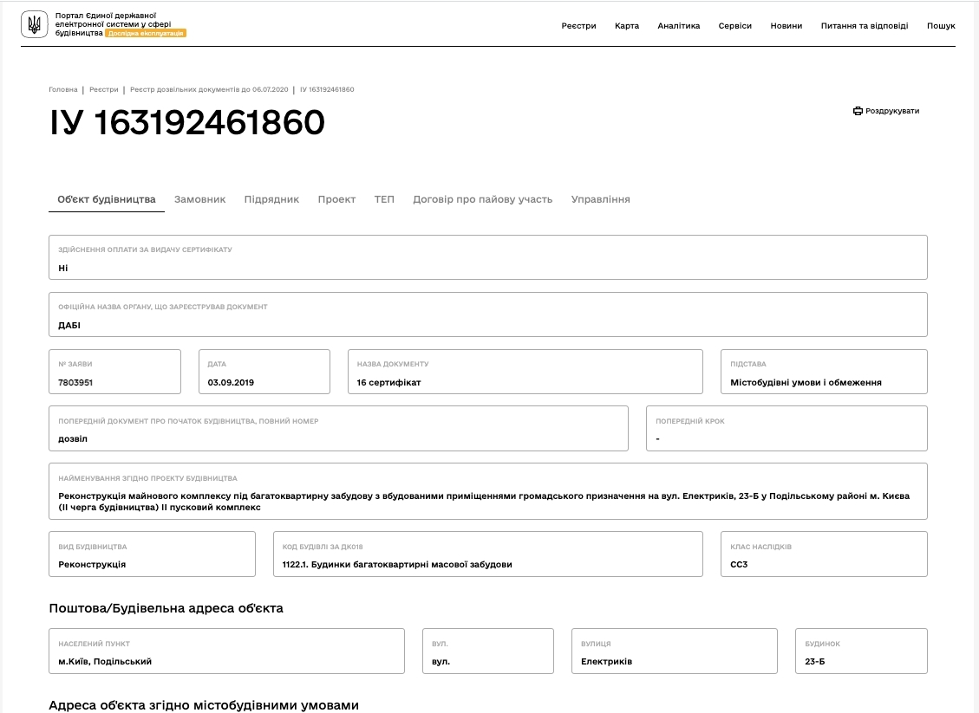Click the Ukrainian trident portal logo
This screenshot has width=979, height=713.
(35, 25)
